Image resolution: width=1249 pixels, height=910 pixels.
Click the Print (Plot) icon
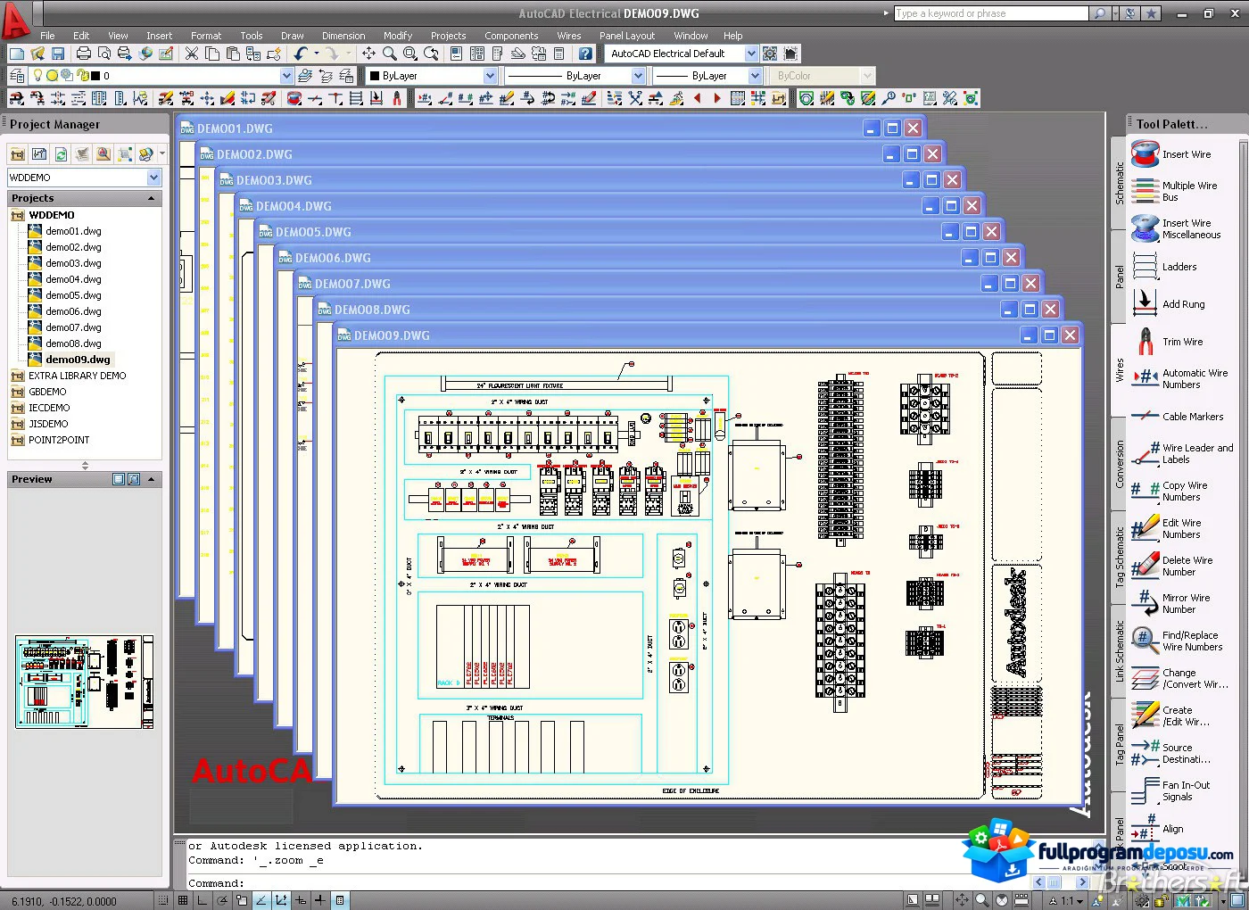(84, 54)
